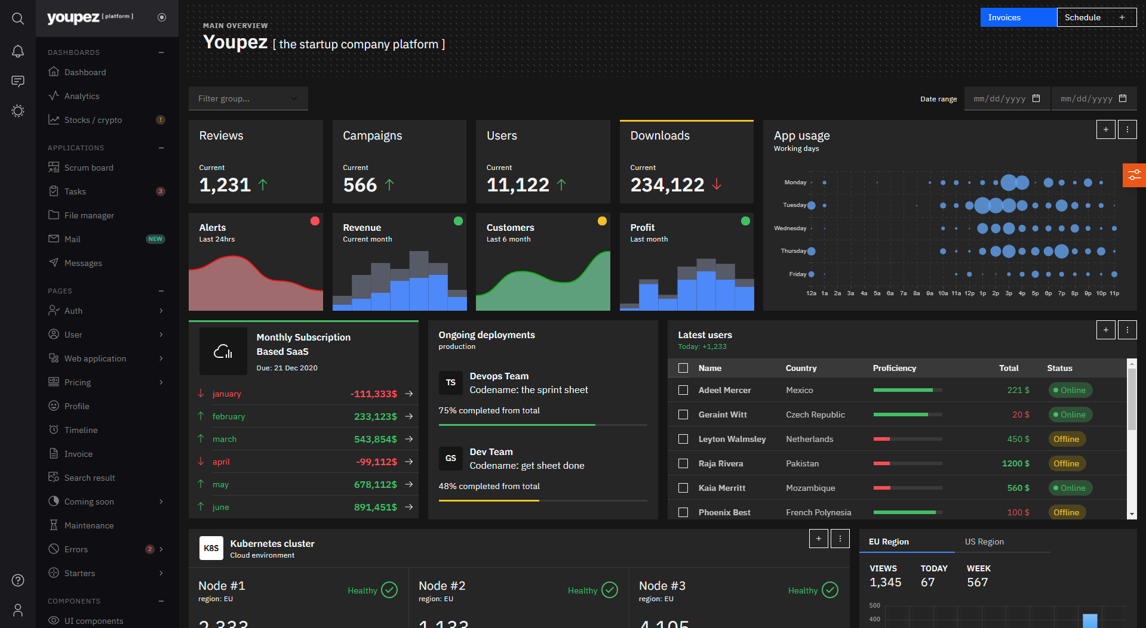
Task: Click the end date input field
Action: [x=1093, y=98]
